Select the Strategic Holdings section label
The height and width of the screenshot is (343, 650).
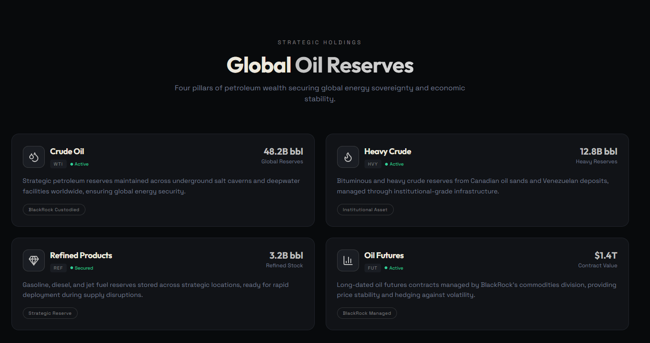(x=320, y=42)
